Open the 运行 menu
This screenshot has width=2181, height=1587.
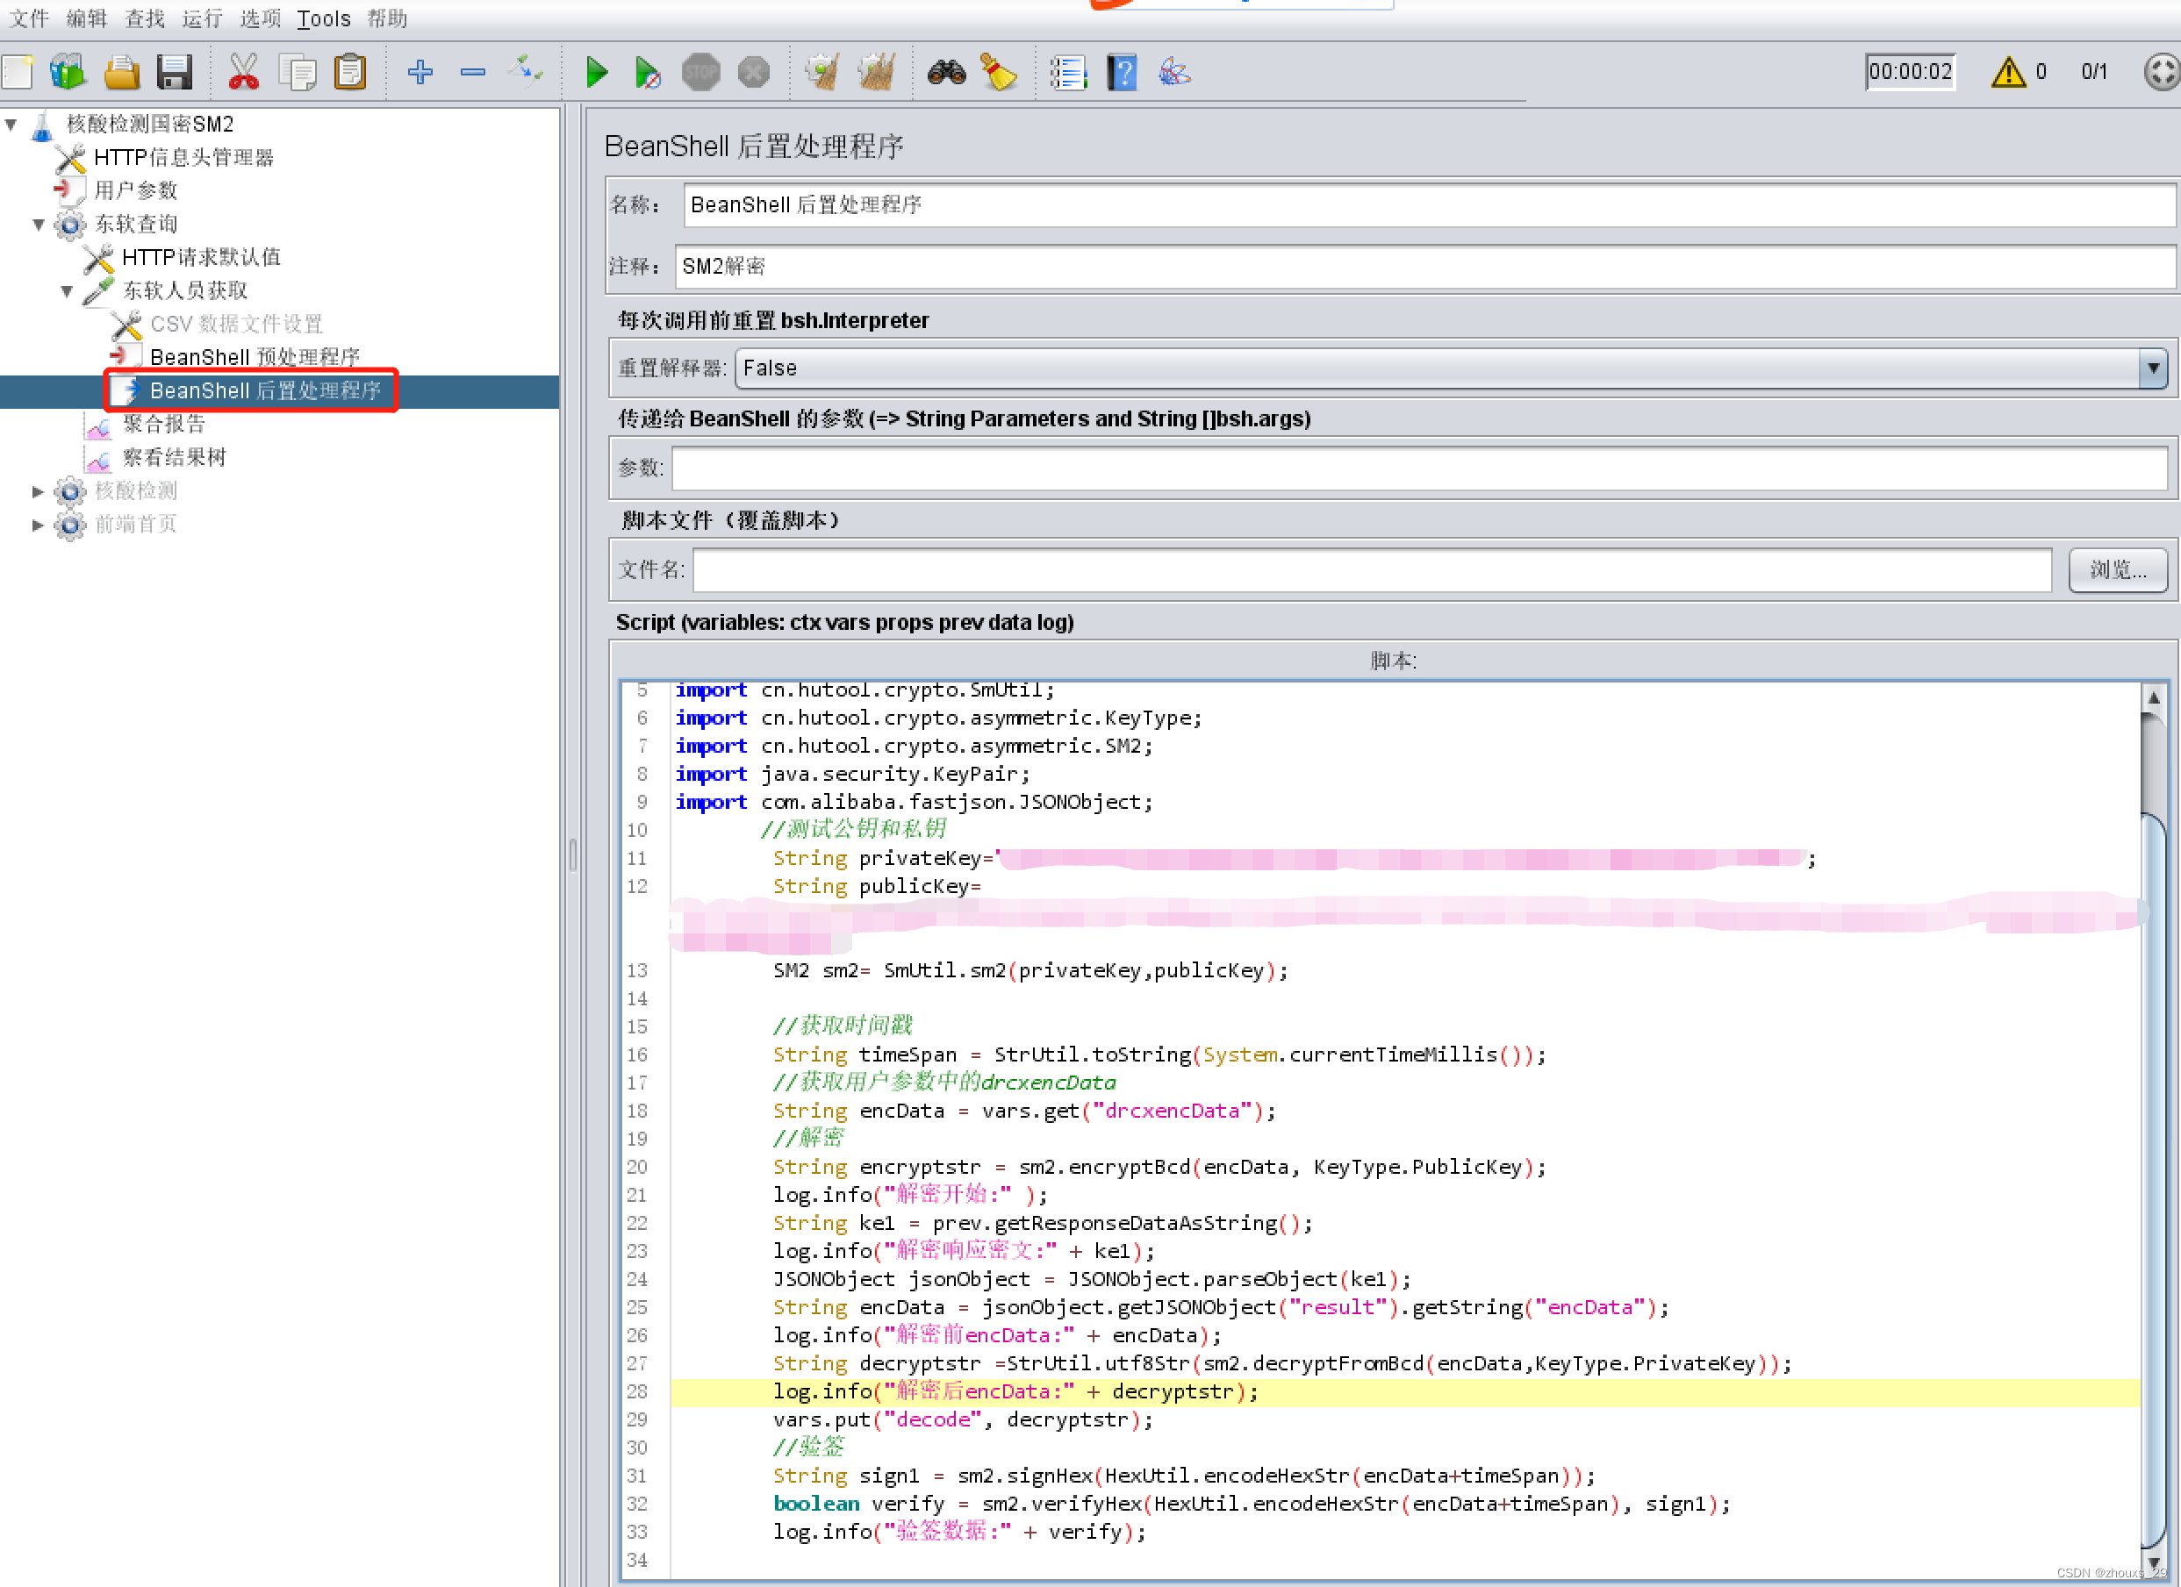[201, 18]
